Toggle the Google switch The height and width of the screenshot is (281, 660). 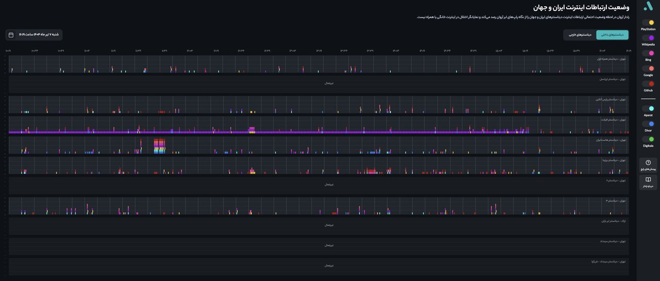pos(648,69)
